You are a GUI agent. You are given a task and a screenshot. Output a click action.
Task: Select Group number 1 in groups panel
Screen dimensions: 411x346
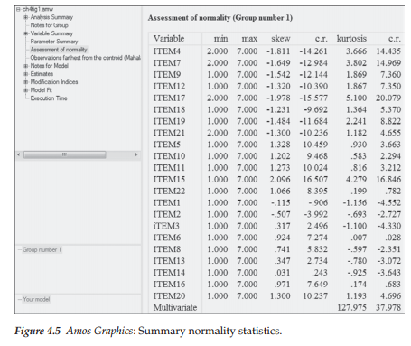pos(42,249)
